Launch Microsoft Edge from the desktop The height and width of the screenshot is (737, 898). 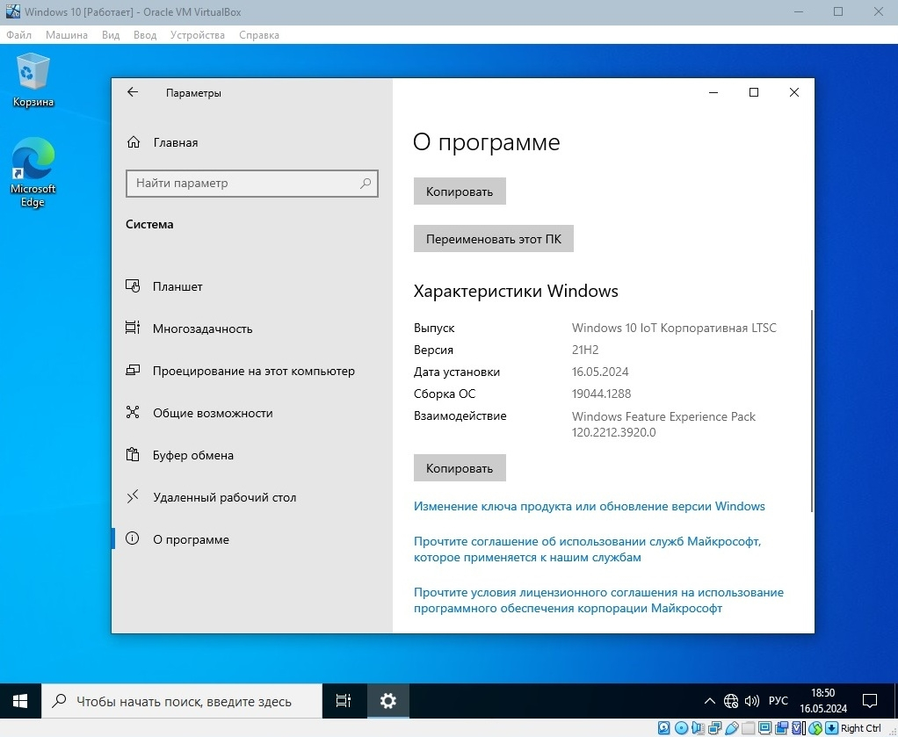coord(33,172)
